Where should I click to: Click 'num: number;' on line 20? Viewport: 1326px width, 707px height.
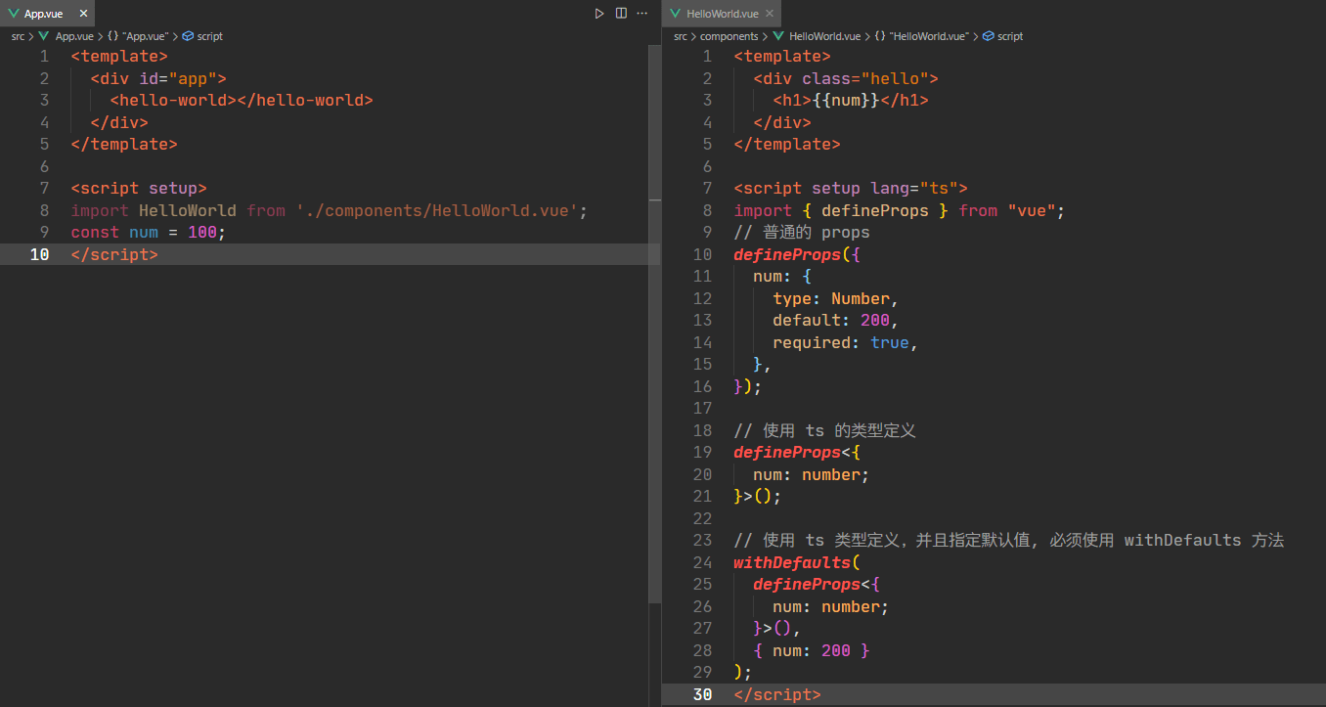(812, 474)
